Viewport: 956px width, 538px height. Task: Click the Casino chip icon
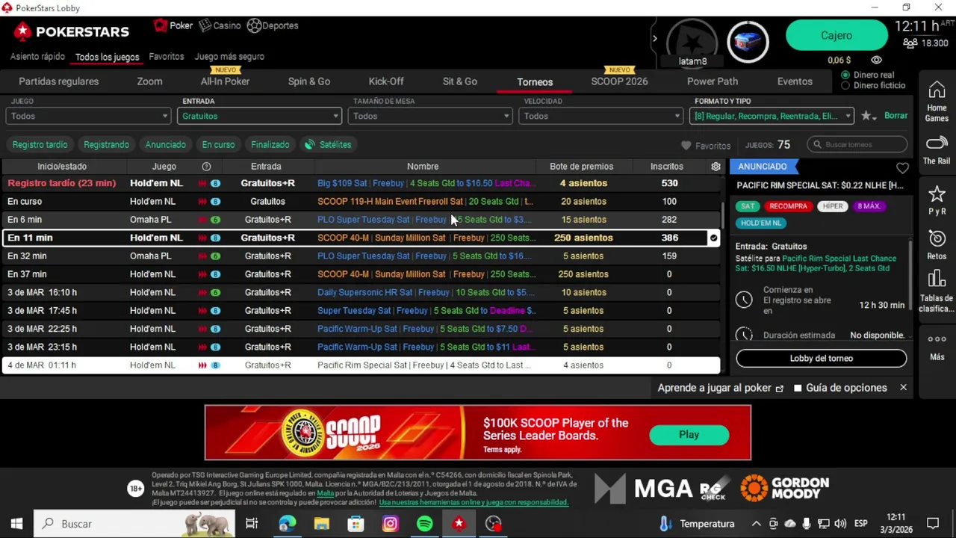[205, 25]
